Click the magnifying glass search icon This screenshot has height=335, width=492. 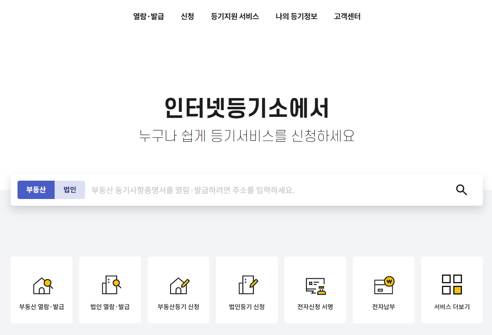tap(461, 190)
